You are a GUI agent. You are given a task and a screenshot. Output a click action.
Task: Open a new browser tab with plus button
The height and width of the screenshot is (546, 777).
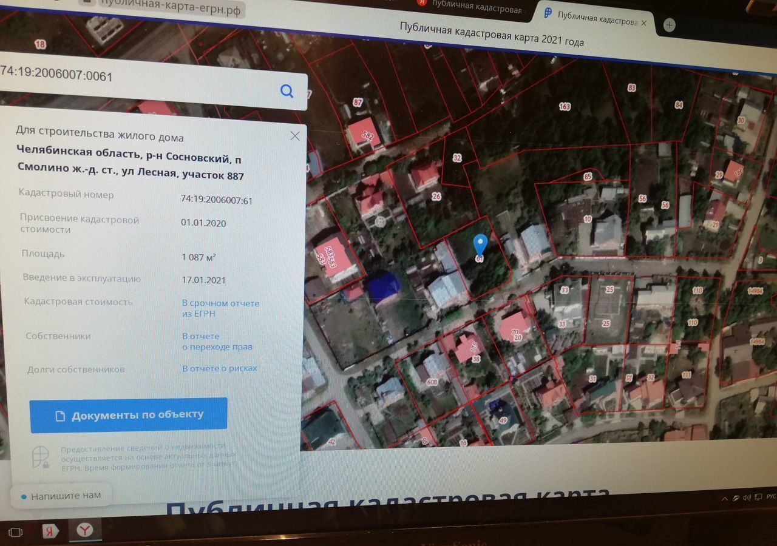tap(669, 25)
